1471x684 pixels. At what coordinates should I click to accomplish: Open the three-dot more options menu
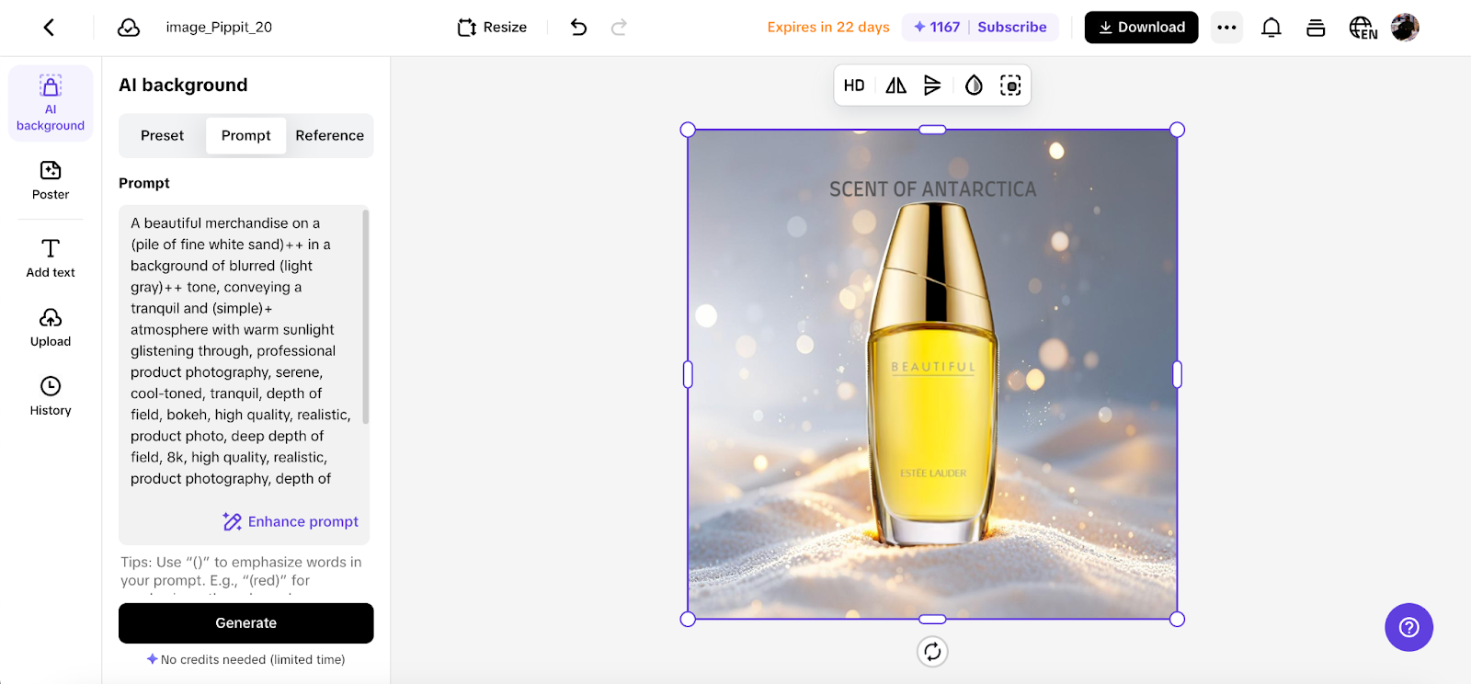[x=1226, y=28]
